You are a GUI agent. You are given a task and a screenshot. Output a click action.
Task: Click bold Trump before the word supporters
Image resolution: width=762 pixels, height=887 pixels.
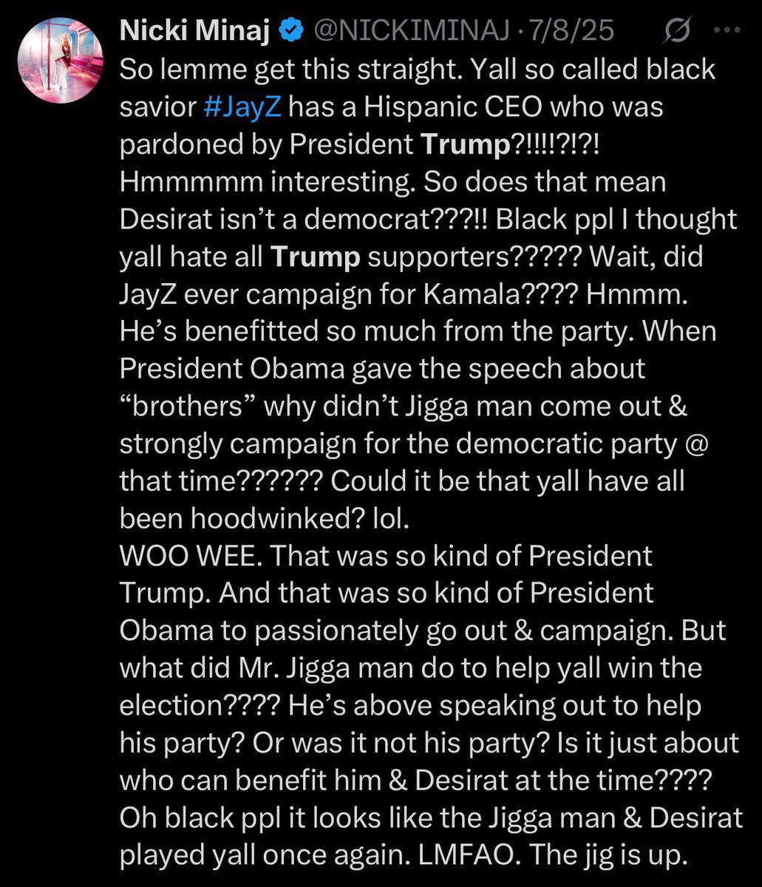(316, 256)
